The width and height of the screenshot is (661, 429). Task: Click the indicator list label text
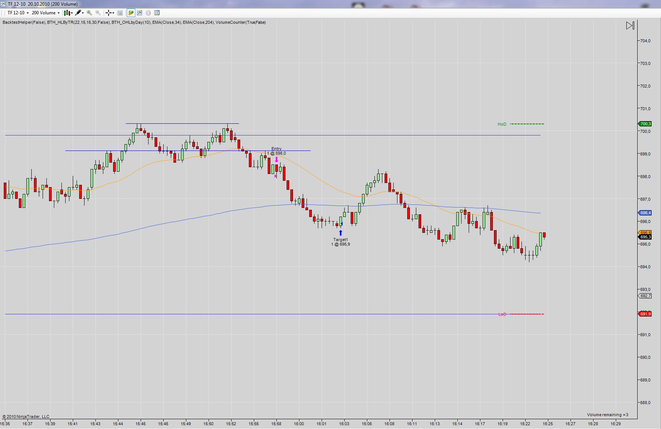pos(134,23)
